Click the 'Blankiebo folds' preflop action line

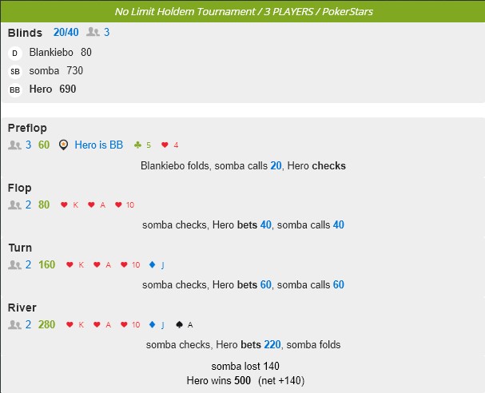click(243, 165)
